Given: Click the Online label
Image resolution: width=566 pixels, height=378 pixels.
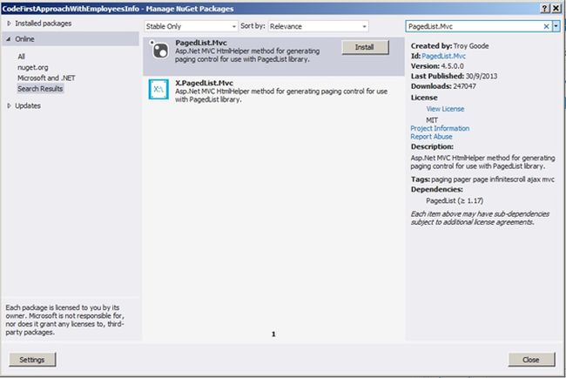Looking at the screenshot, I should click(24, 39).
